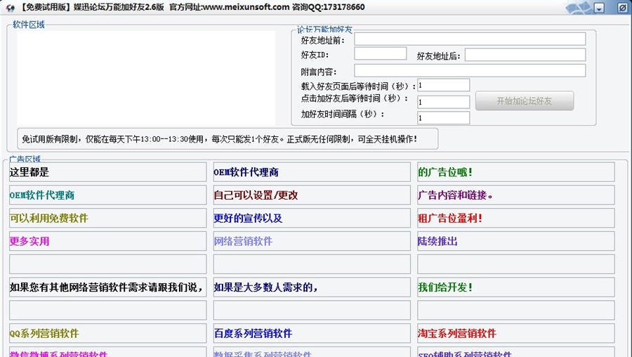Select the 广告内容和链接。 ad
The image size is (632, 357).
coord(516,195)
